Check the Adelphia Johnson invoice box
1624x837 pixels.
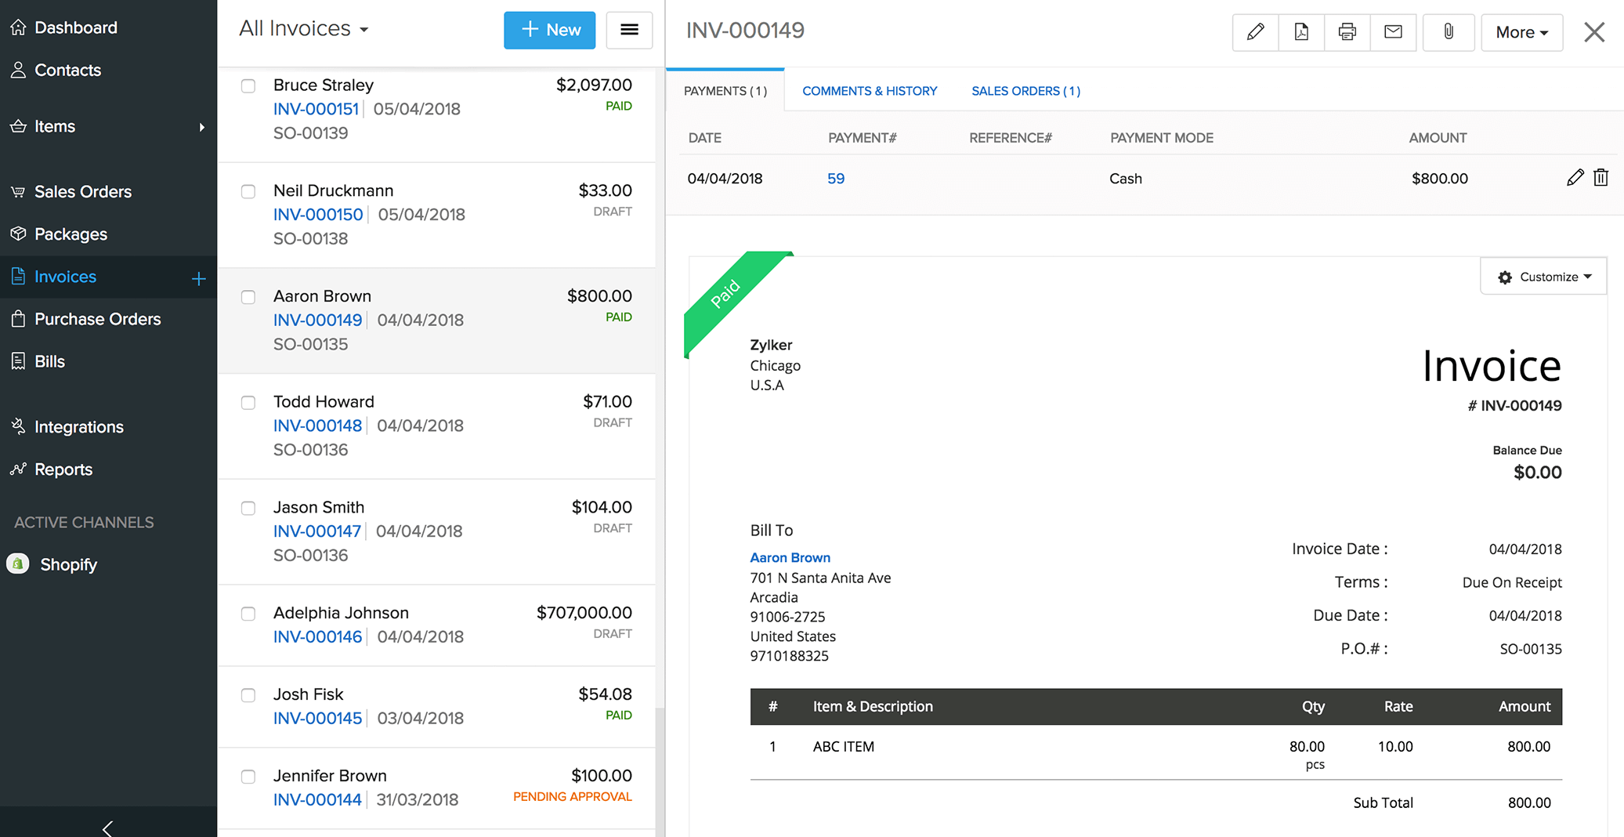pos(248,614)
